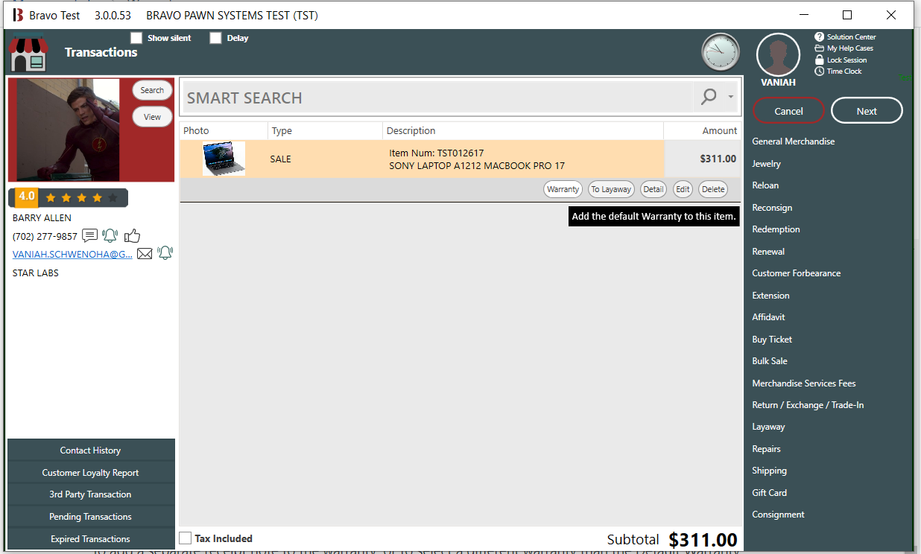The height and width of the screenshot is (554, 921).
Task: Open Shipping option
Action: tap(769, 471)
